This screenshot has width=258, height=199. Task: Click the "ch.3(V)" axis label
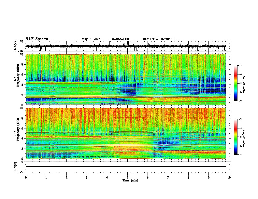pyautogui.click(x=16, y=167)
